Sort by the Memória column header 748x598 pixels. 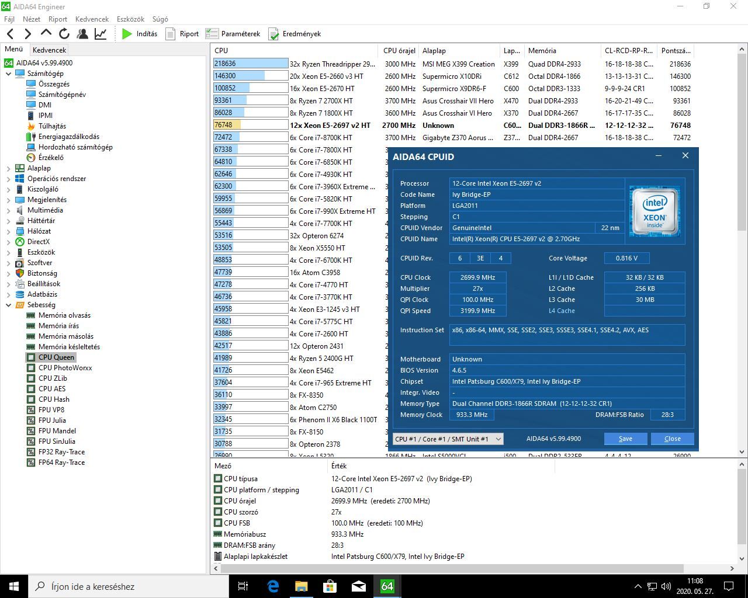click(562, 51)
